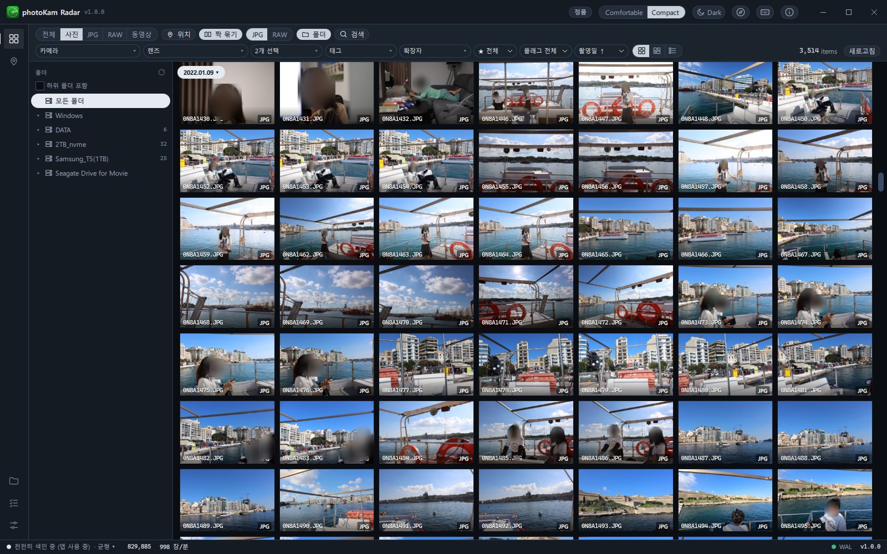This screenshot has height=554, width=887.
Task: Open the 균형 indexing mode dropdown
Action: click(106, 547)
